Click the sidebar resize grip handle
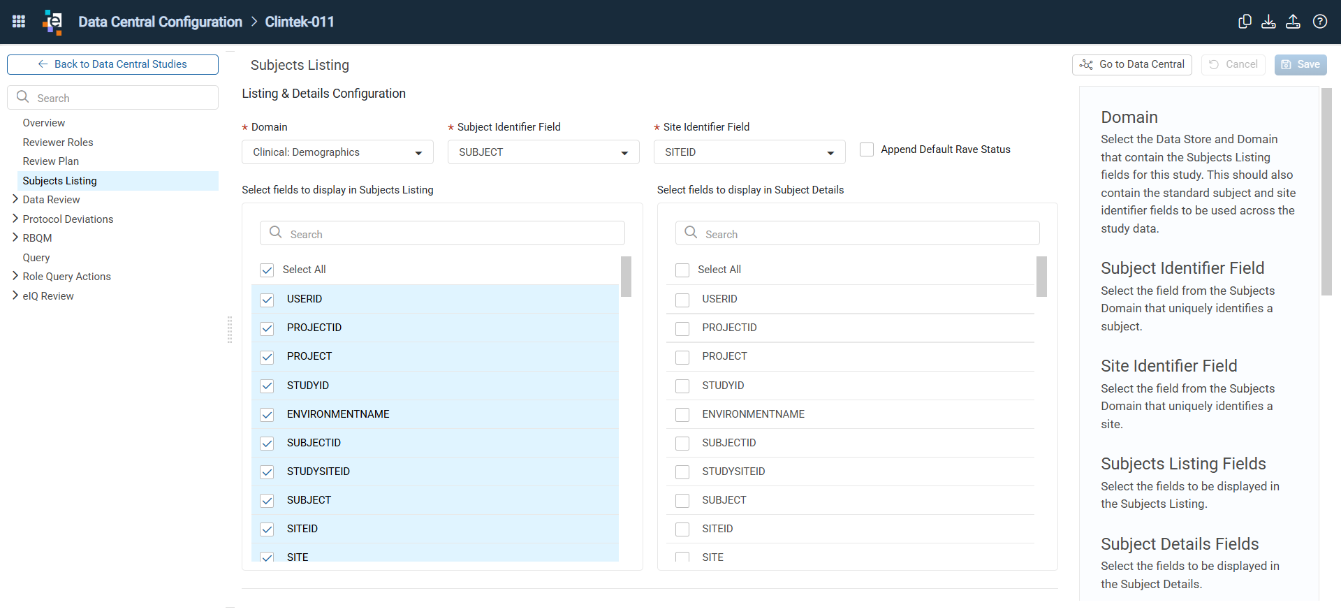1341x614 pixels. click(230, 330)
